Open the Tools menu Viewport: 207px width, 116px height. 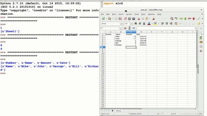point(136,14)
